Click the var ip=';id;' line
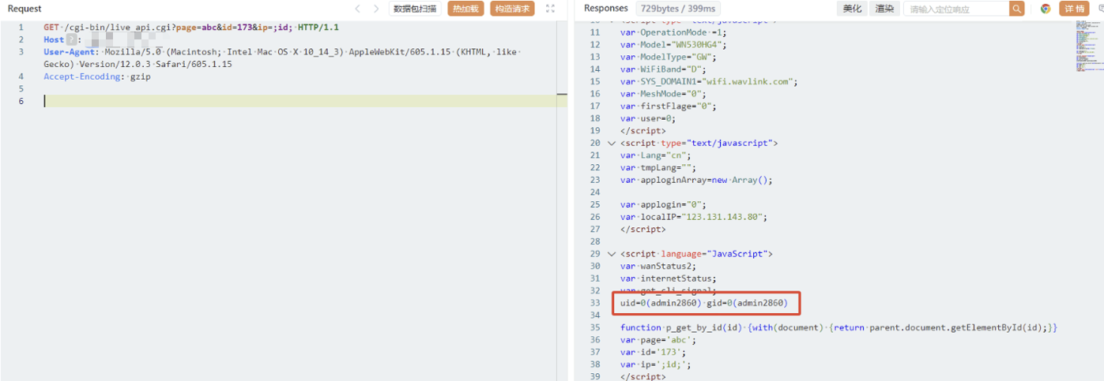 (x=656, y=364)
